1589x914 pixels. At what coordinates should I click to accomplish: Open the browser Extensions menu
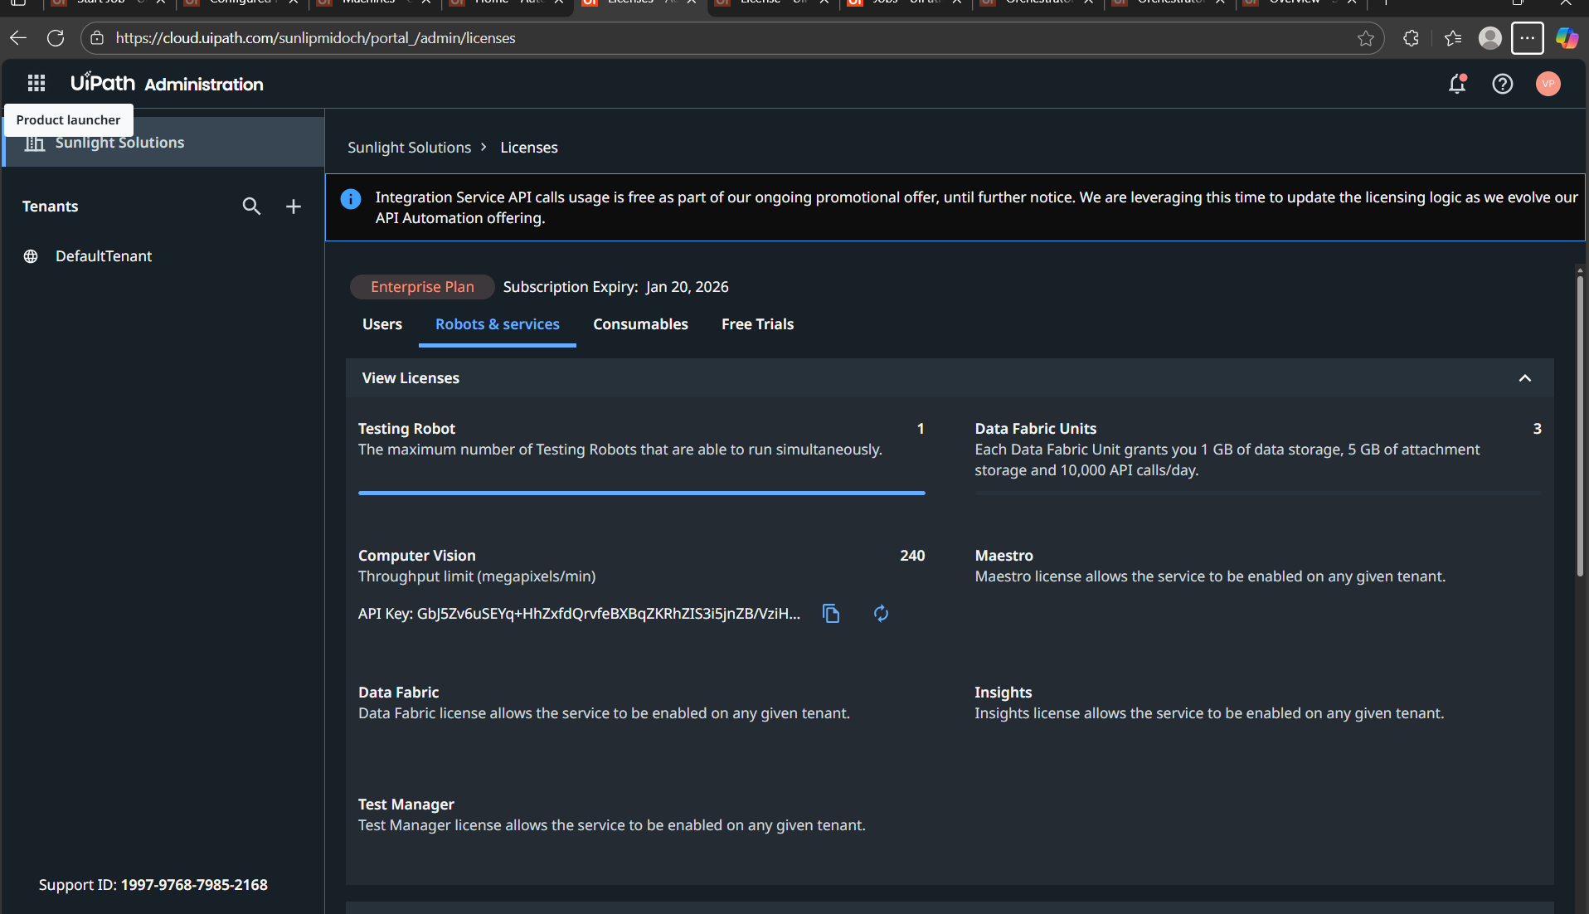(1411, 38)
